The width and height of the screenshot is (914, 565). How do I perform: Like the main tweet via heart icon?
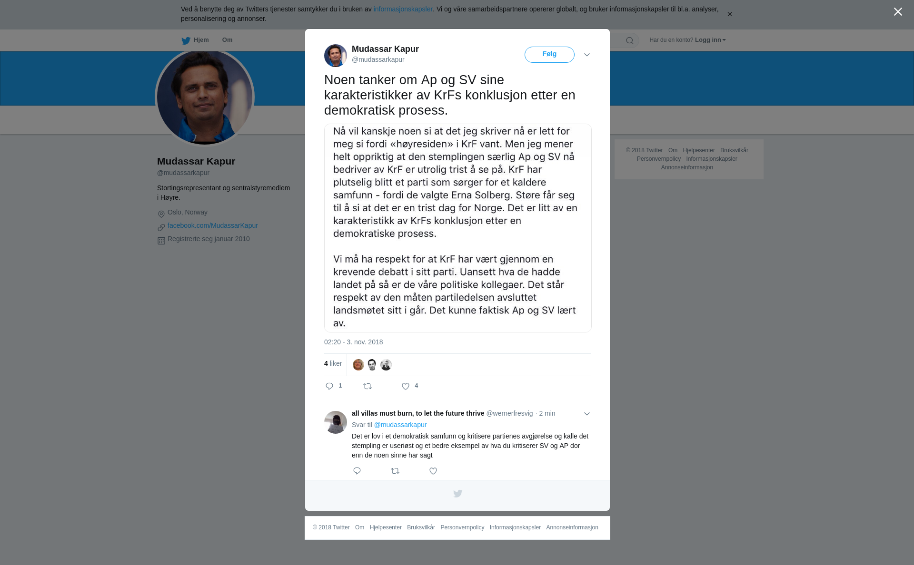click(x=406, y=386)
